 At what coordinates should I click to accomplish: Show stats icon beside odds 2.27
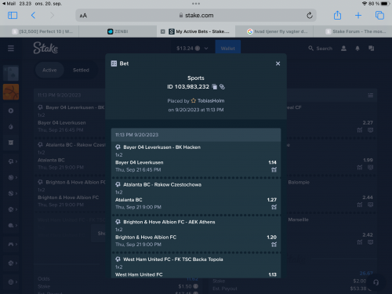[x=360, y=130]
